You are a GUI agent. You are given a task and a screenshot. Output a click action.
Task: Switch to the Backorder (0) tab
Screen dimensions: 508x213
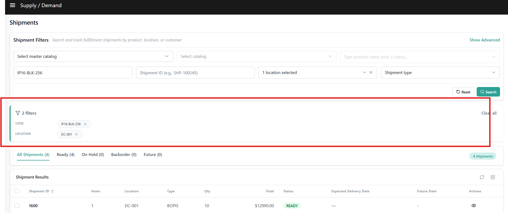pos(124,155)
